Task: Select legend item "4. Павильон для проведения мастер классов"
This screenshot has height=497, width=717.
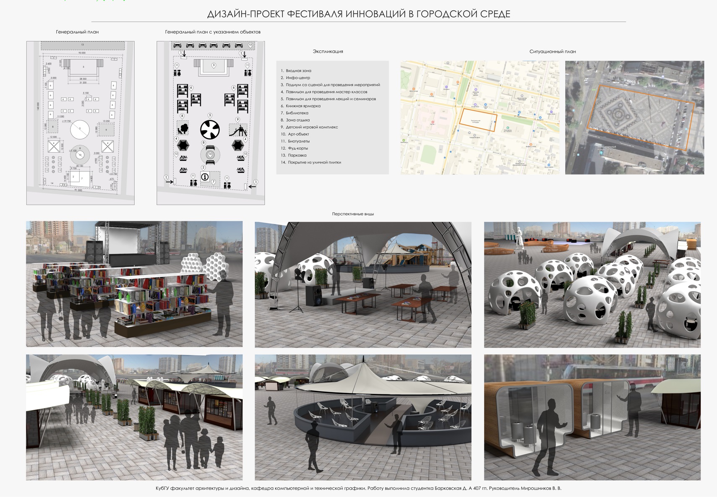Action: point(324,92)
